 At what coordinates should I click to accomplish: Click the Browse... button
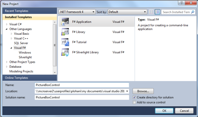(143, 91)
